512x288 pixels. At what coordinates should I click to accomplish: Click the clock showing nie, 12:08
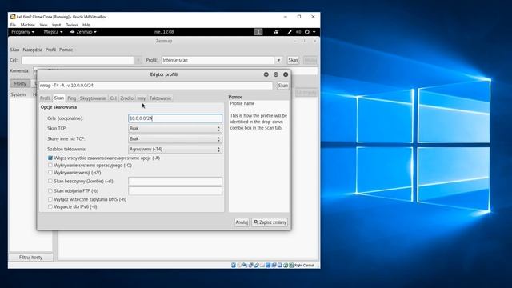[164, 32]
